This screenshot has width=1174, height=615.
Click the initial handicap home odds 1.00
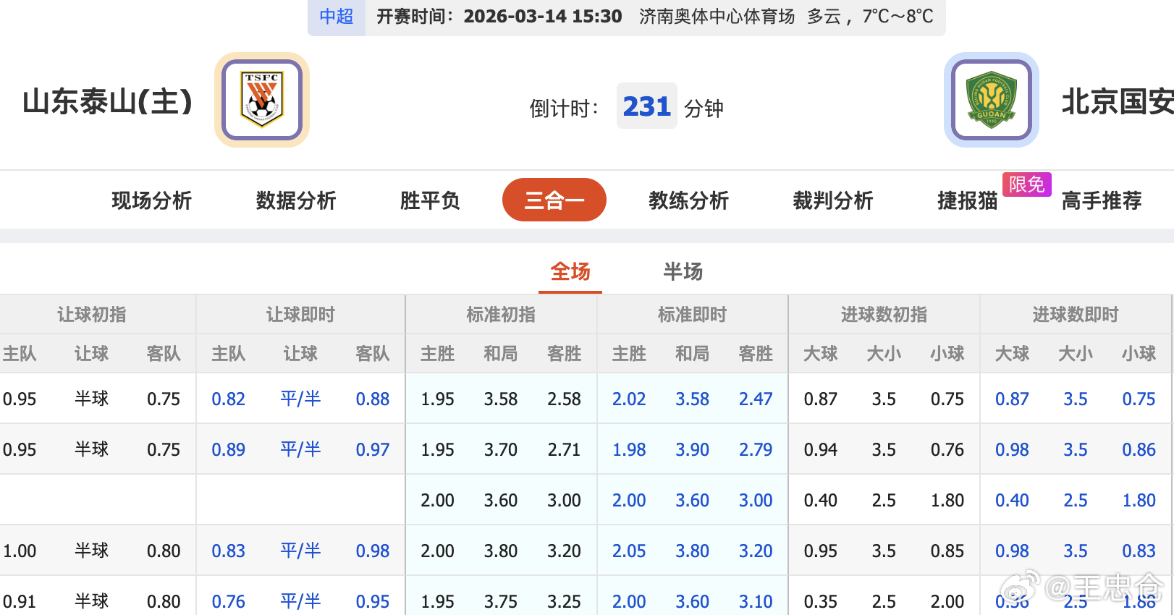[x=20, y=551]
